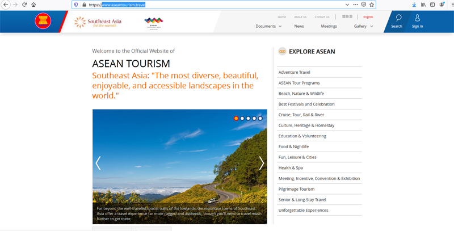Go to the Home link in top navigation
The height and width of the screenshot is (231, 454).
[281, 17]
